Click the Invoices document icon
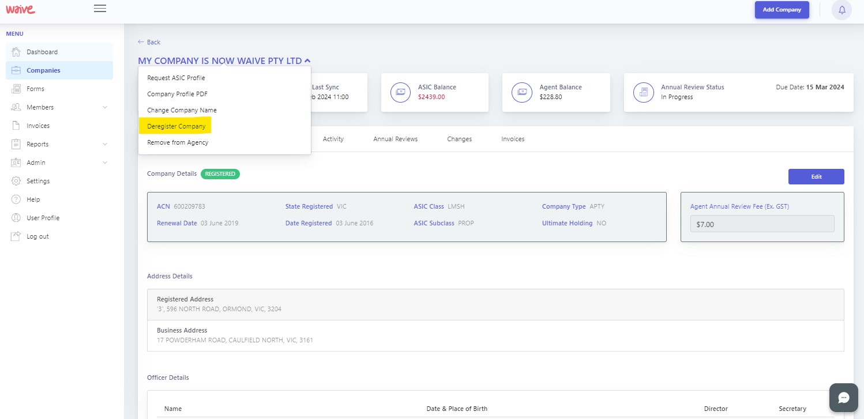 [16, 126]
